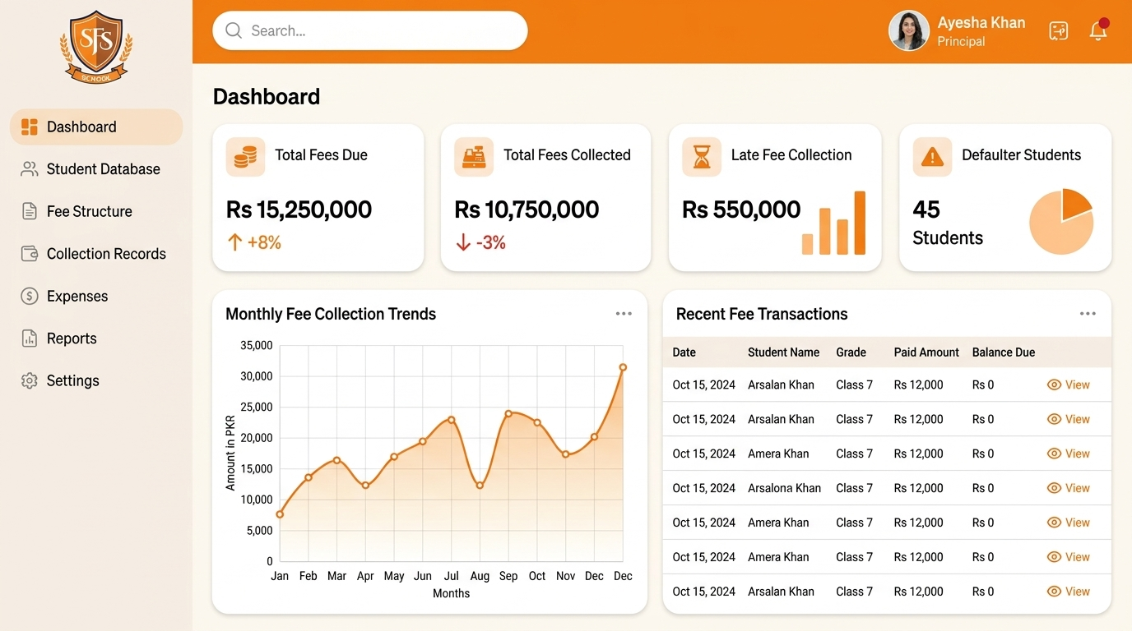Open Recent Fee Transactions options menu
Screen dimensions: 1132x631
(x=1088, y=314)
